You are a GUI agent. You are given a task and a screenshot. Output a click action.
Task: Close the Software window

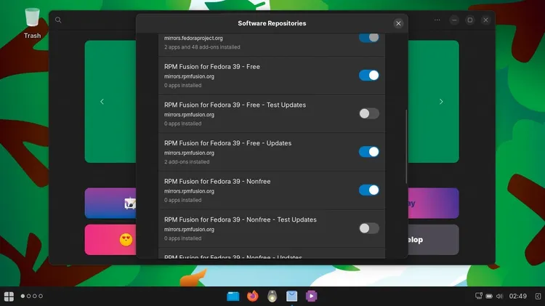pos(485,20)
